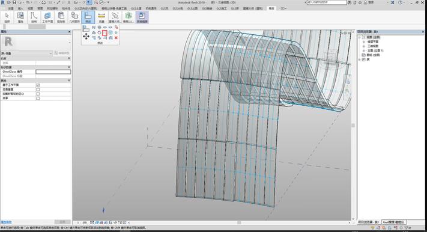Open the 剪贴板 (Clipboard) ribbon panel

(x=61, y=17)
